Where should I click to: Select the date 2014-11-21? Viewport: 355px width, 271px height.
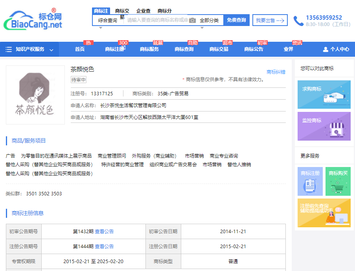pyautogui.click(x=233, y=232)
